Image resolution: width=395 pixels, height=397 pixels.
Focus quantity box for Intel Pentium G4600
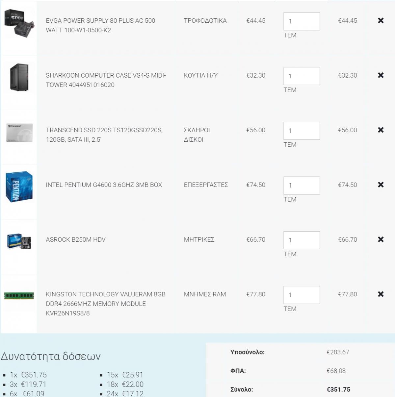[302, 186]
